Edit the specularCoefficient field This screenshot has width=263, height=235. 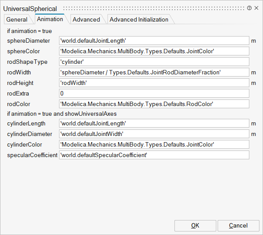(x=154, y=155)
